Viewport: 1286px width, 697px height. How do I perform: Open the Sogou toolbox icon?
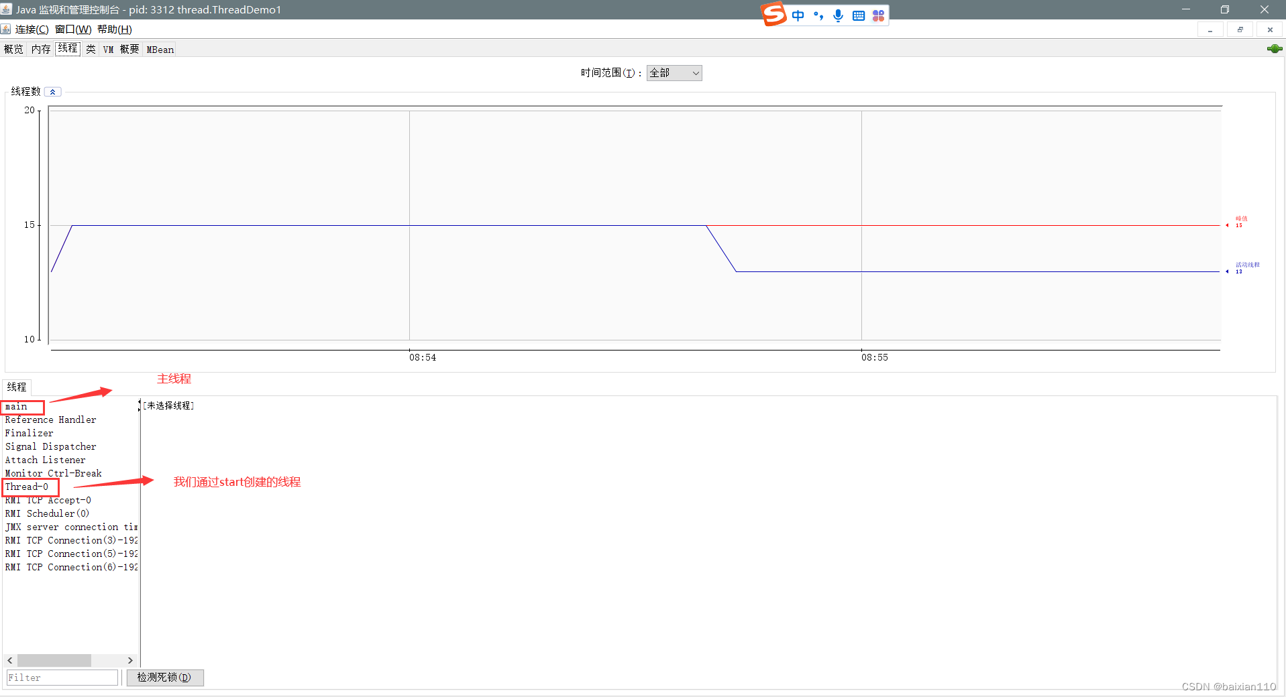click(878, 15)
